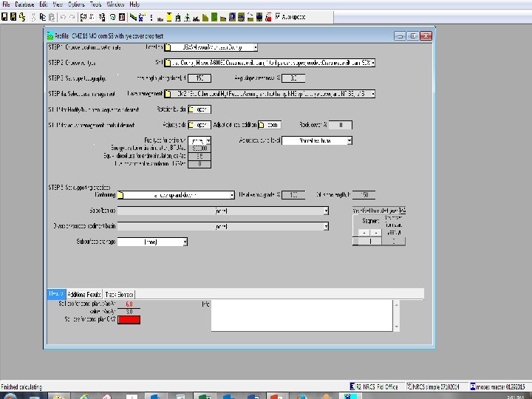532x399 pixels.
Task: Click the folder icon beside the Location field
Action: [x=168, y=47]
